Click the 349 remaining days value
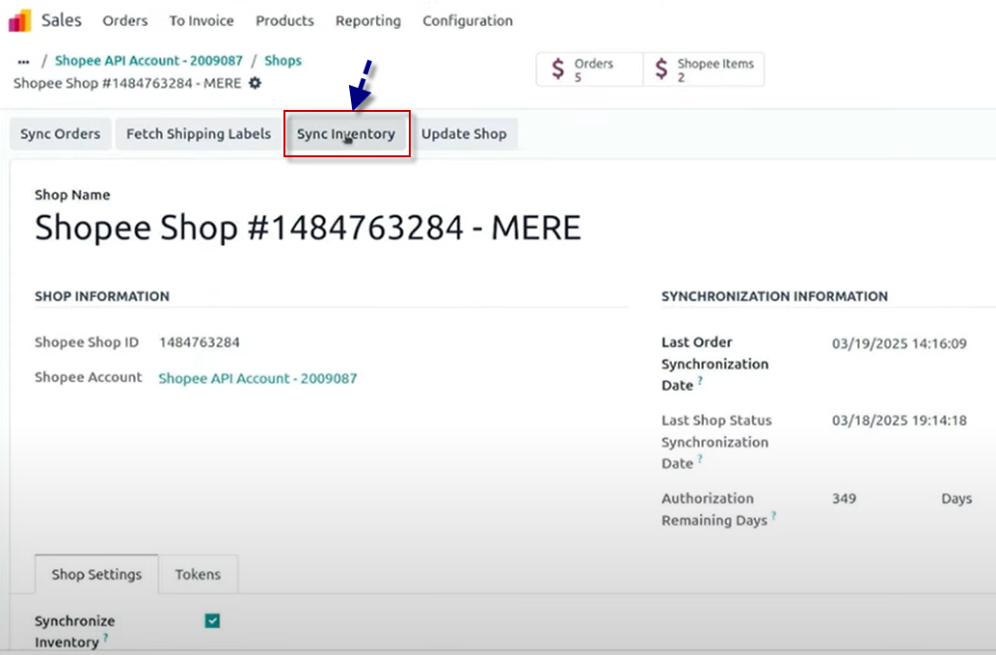 [845, 499]
